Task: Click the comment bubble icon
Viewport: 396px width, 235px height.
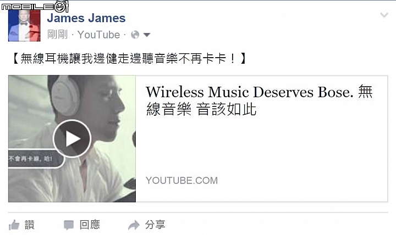Action: 68,225
